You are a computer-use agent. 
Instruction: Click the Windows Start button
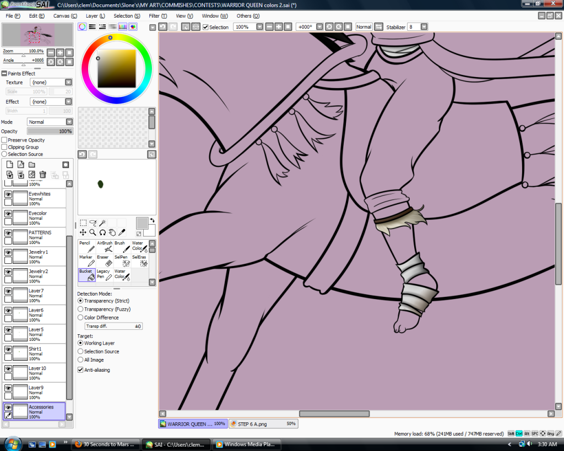[12, 444]
